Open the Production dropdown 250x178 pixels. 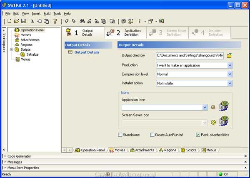click(x=230, y=65)
